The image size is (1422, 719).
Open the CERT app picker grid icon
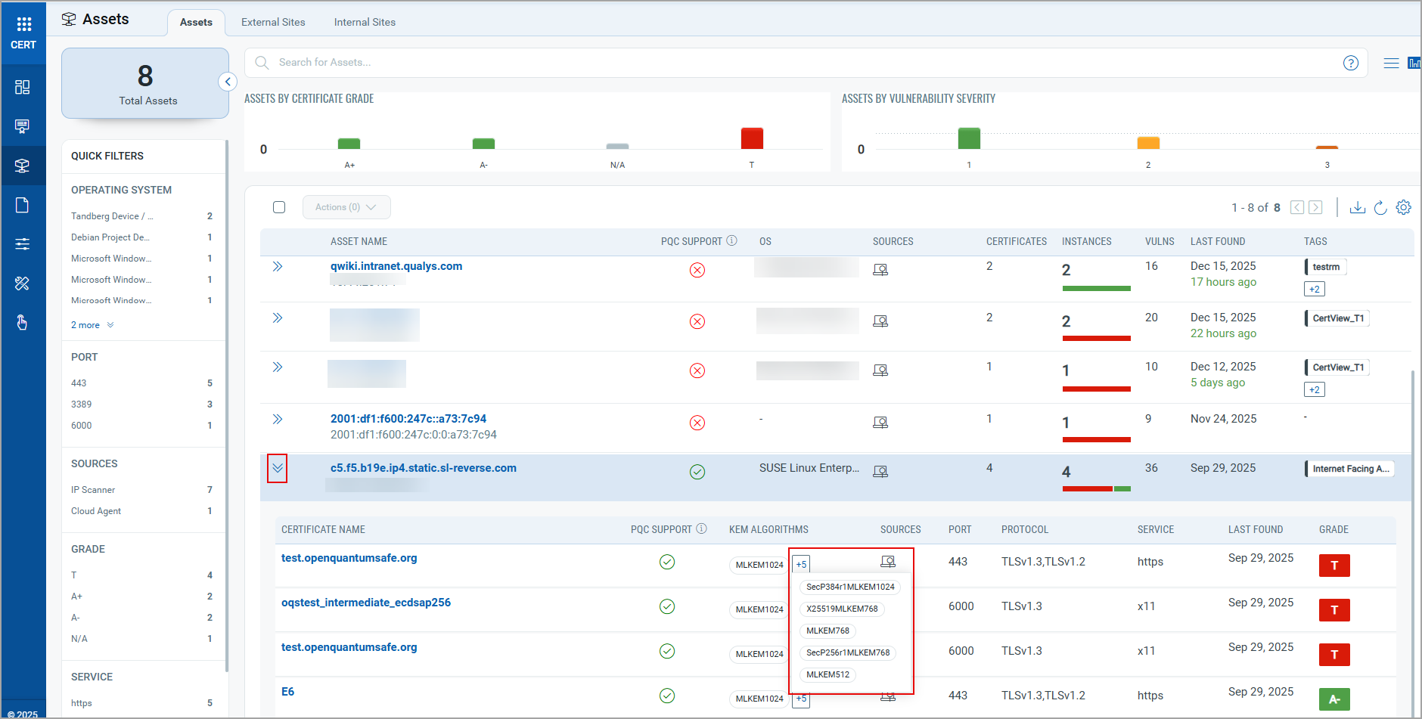(23, 24)
